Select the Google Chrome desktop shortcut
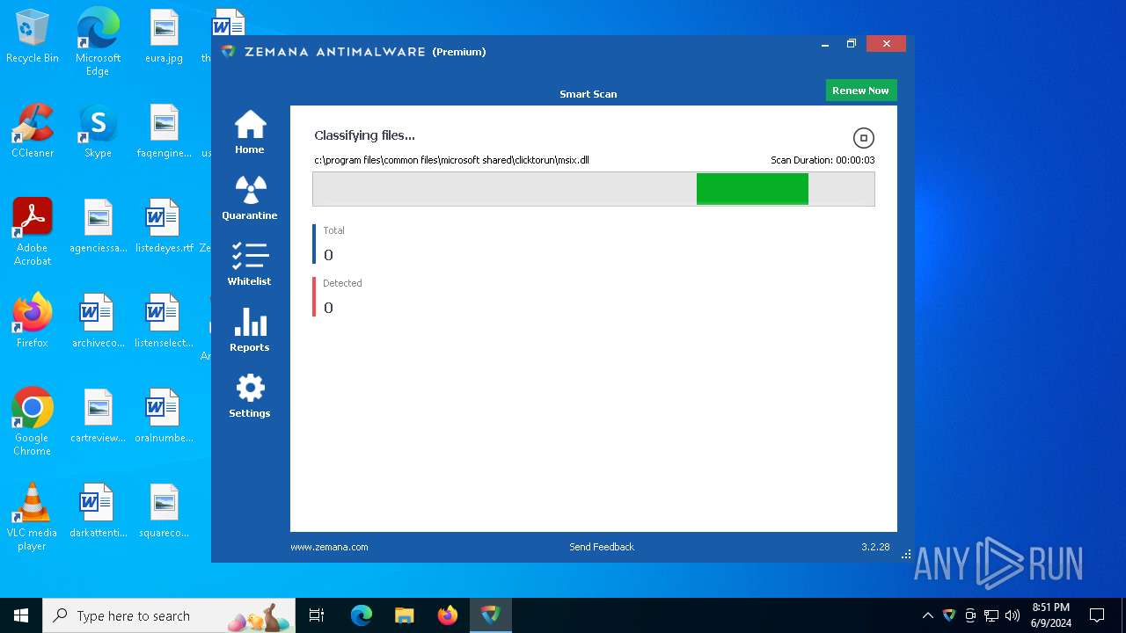Viewport: 1126px width, 633px height. [33, 422]
